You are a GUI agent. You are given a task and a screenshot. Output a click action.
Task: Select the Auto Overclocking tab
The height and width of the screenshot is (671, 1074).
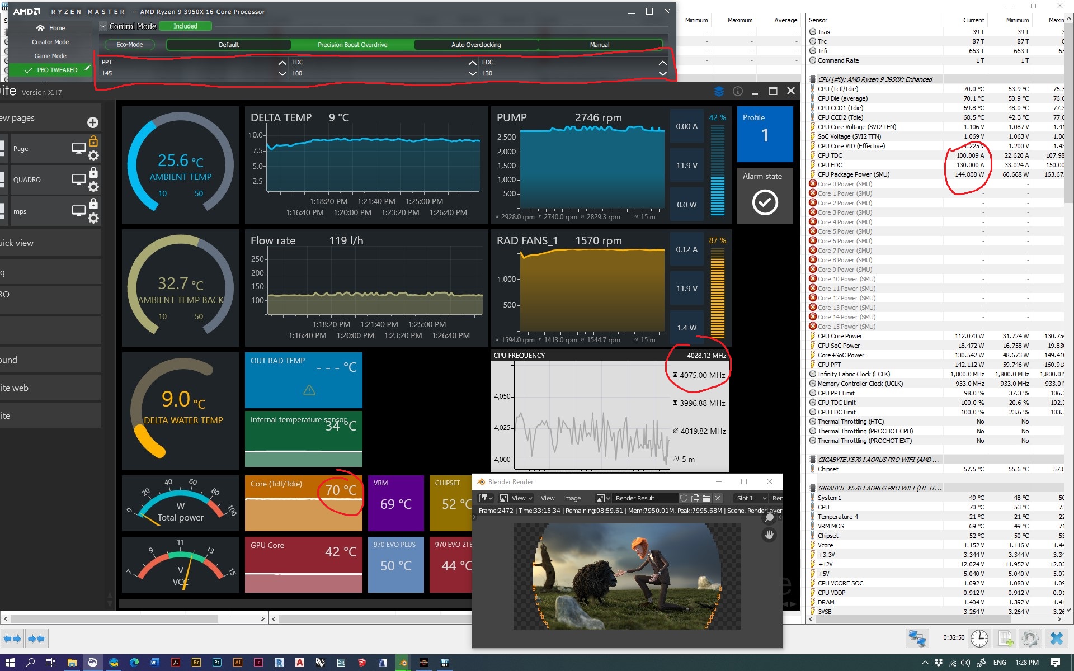(x=476, y=45)
